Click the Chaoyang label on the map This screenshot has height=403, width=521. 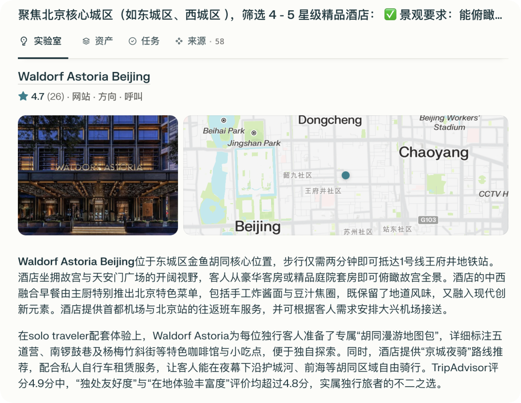(x=434, y=153)
